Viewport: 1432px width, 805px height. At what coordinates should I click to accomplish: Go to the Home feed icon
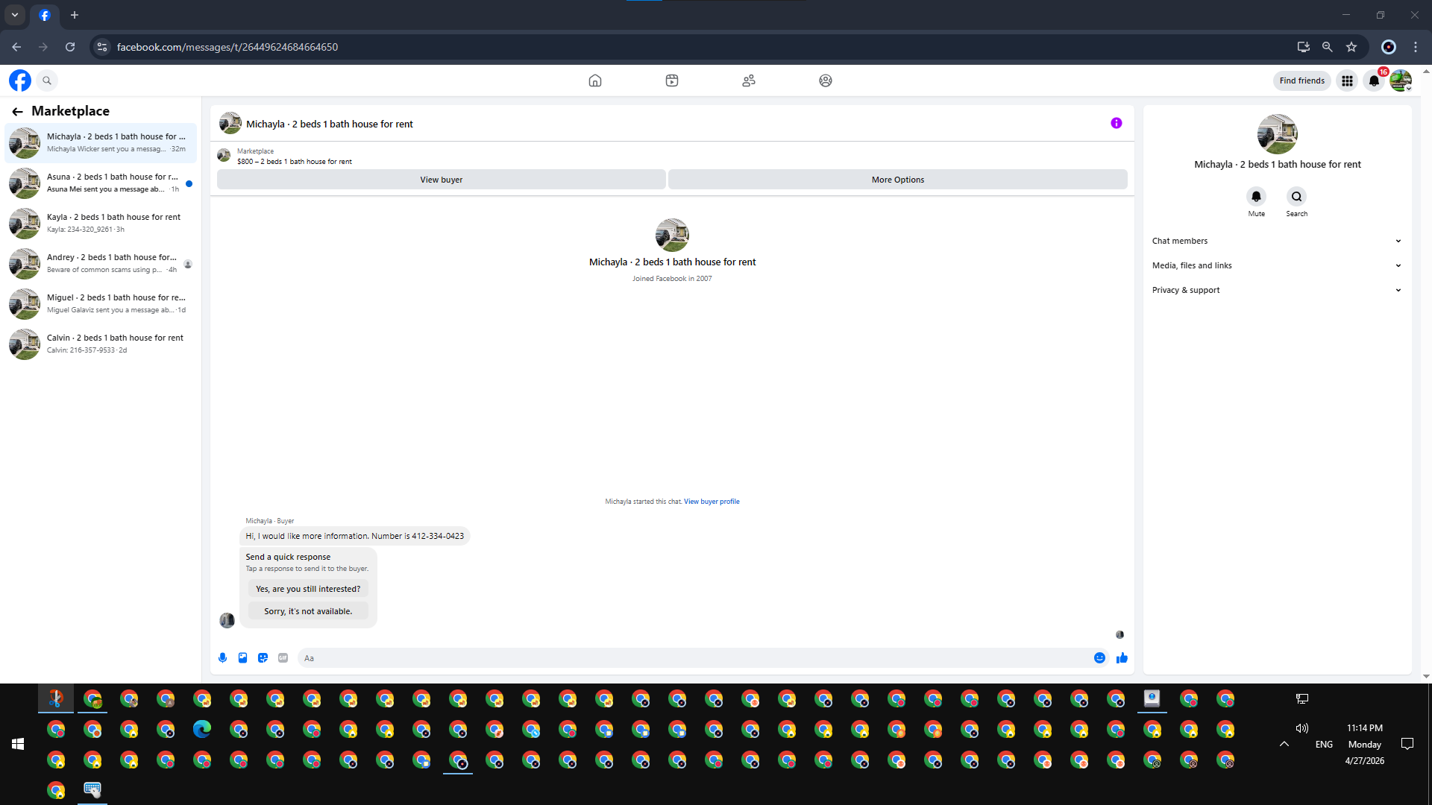tap(595, 80)
